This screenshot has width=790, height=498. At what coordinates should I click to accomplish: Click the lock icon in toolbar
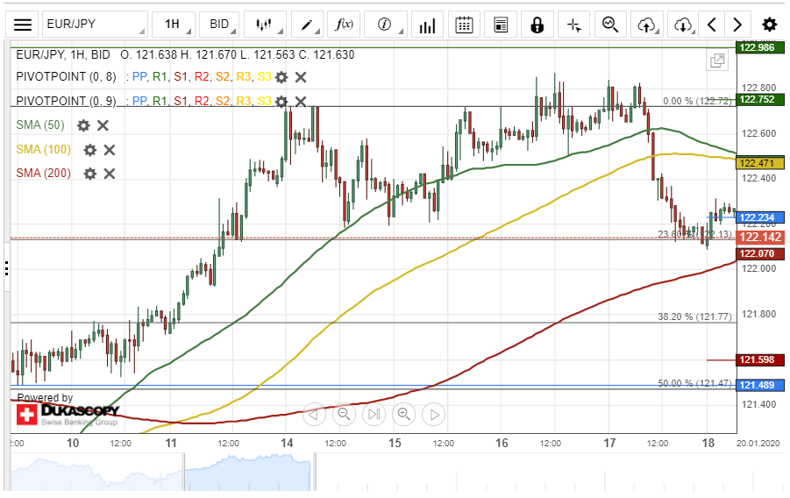coord(537,25)
